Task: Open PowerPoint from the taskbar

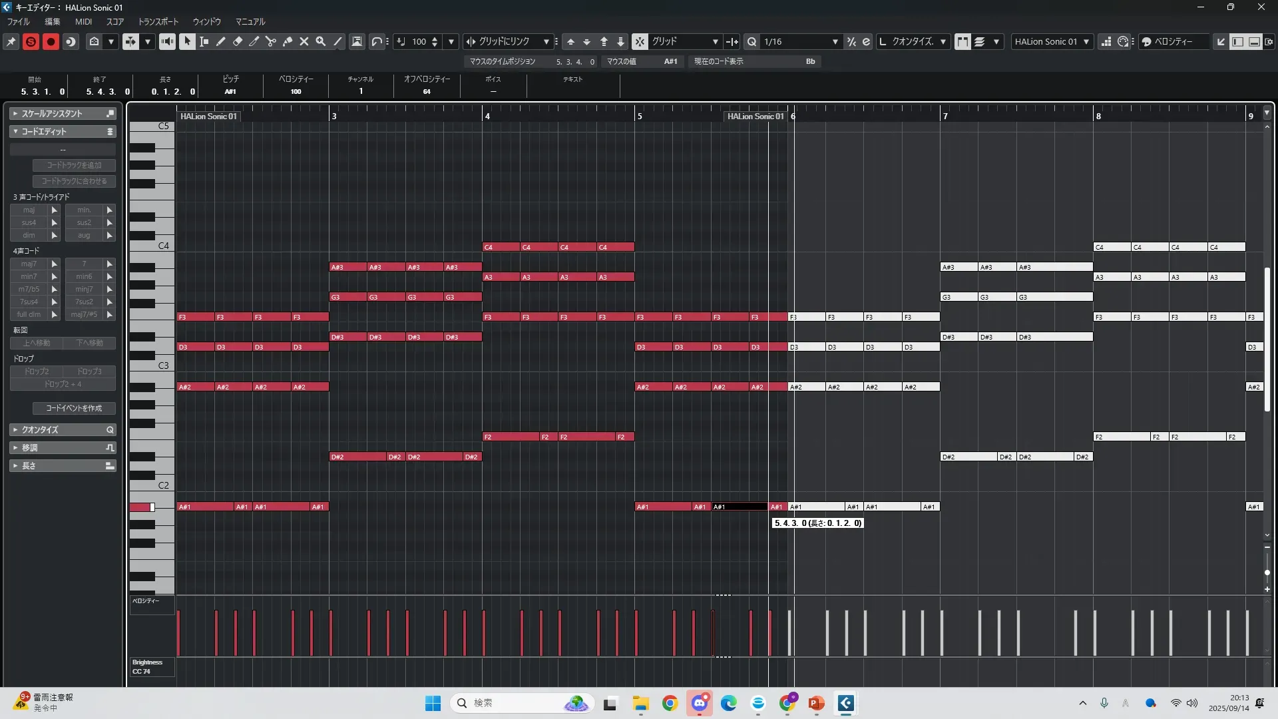Action: tap(816, 703)
